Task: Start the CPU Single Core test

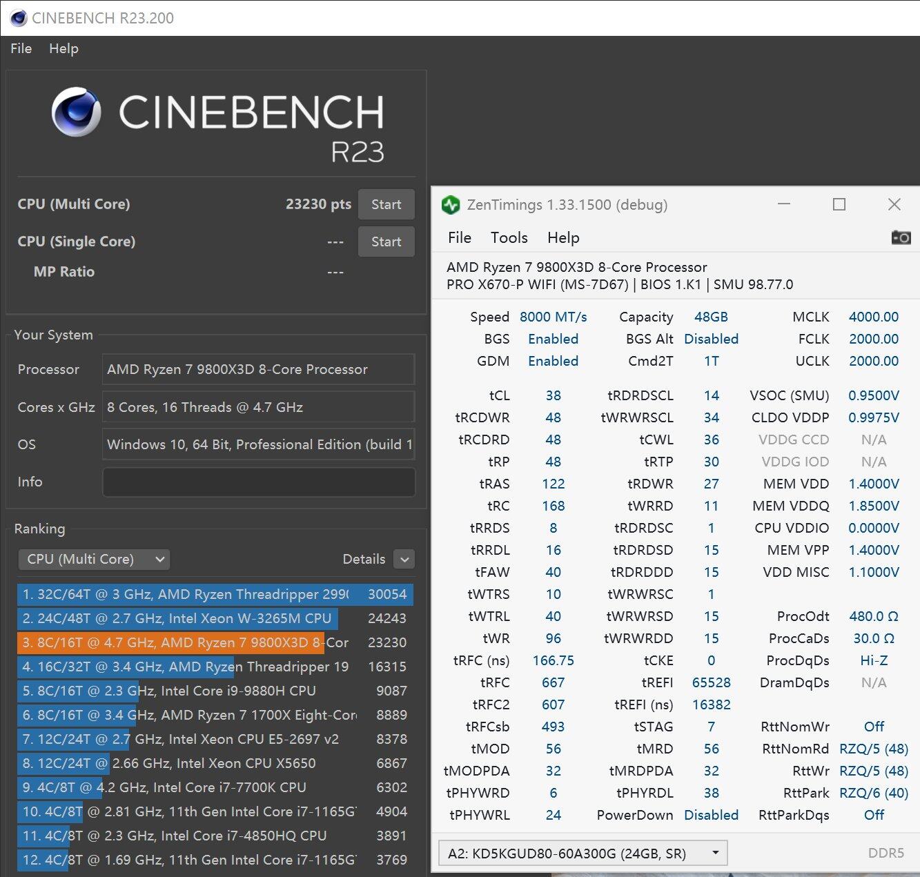Action: 386,242
